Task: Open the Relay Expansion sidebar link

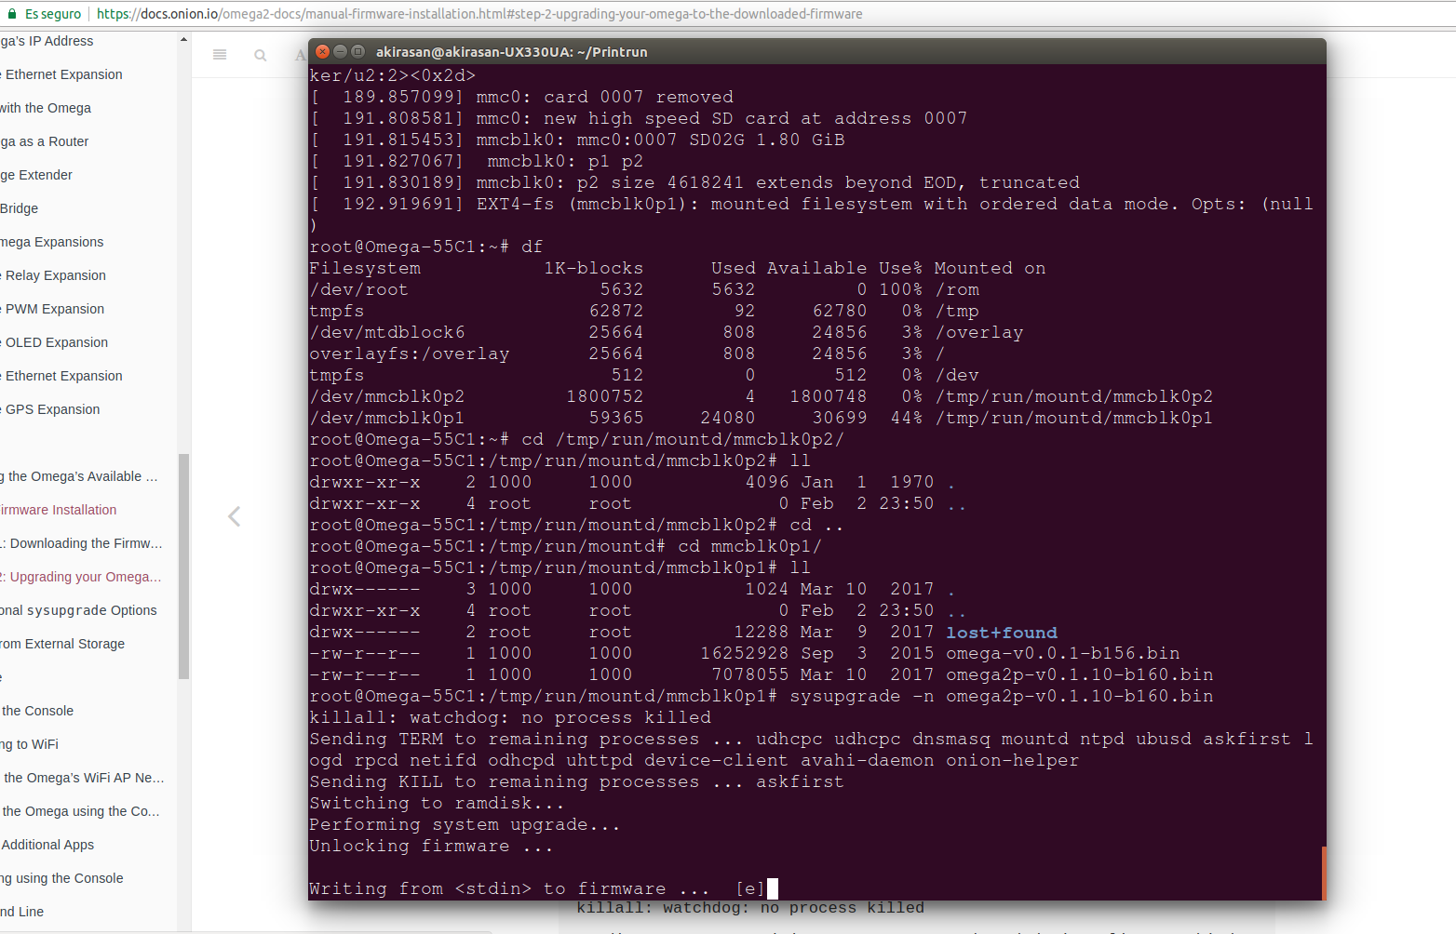Action: [x=55, y=275]
